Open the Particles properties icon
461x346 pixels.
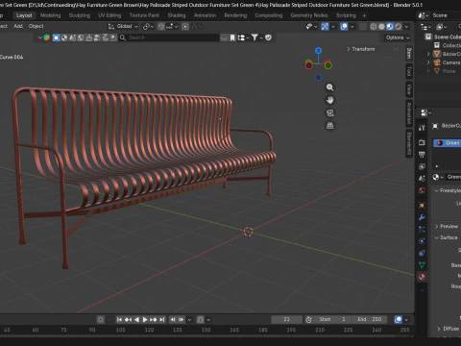(x=422, y=229)
